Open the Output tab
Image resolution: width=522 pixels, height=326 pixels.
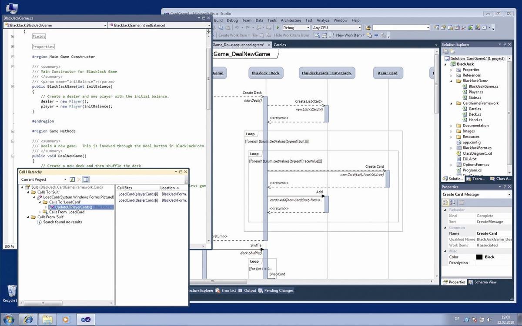point(247,290)
